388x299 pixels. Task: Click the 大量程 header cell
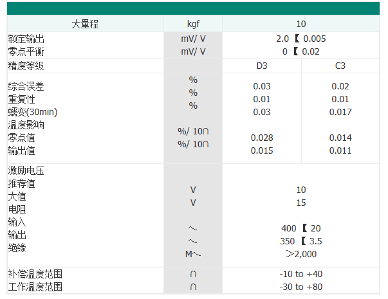(85, 24)
